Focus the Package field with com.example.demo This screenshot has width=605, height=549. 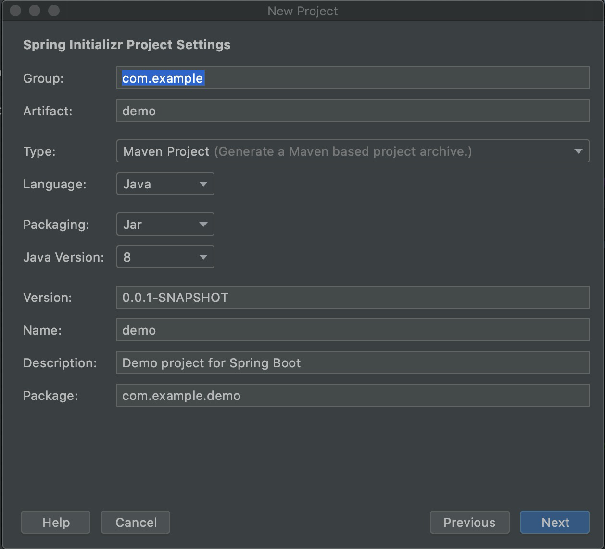click(353, 395)
